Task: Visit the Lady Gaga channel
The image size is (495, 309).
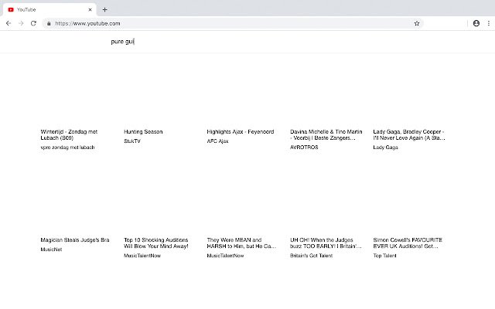Action: coord(385,148)
